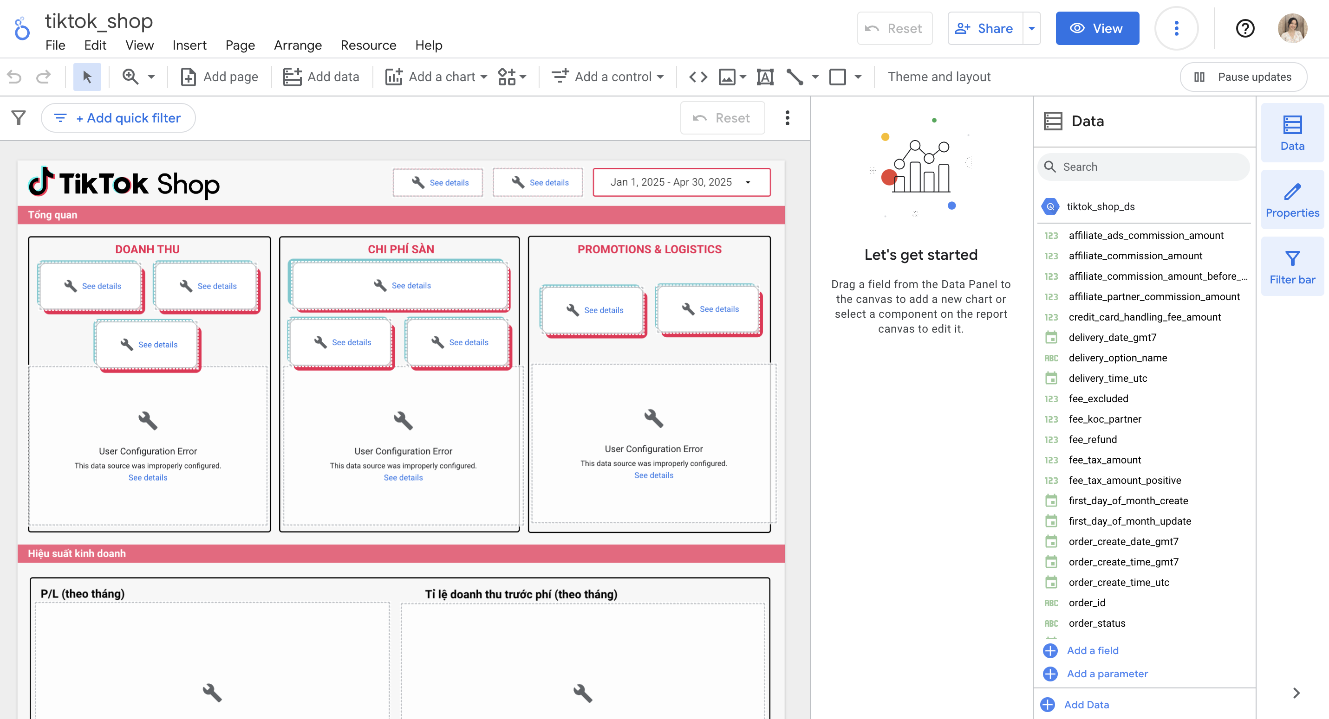Open the line type dropdown arrow
The image size is (1329, 719).
[x=815, y=77]
